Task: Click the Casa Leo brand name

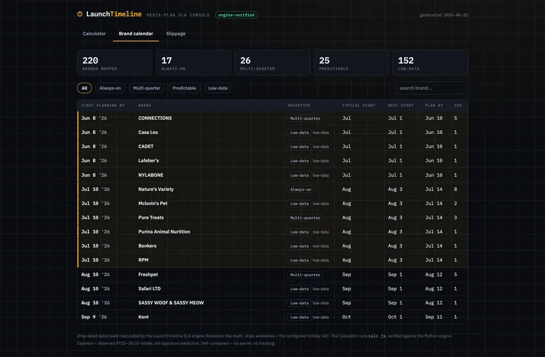Action: [x=148, y=132]
